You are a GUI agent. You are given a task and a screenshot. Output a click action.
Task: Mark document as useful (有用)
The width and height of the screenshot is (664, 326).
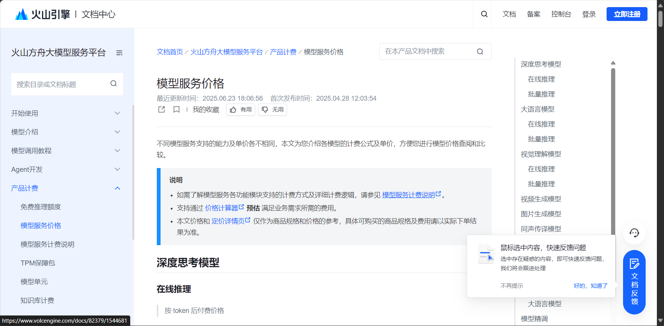pyautogui.click(x=240, y=110)
